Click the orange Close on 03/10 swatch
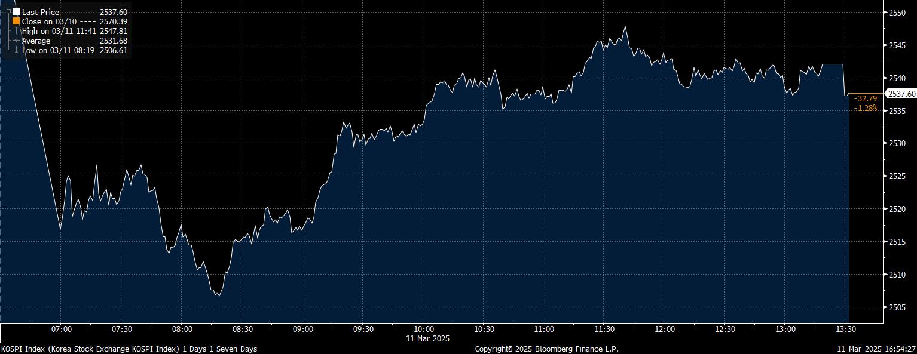Screen dimensions: 917x354 pos(16,21)
